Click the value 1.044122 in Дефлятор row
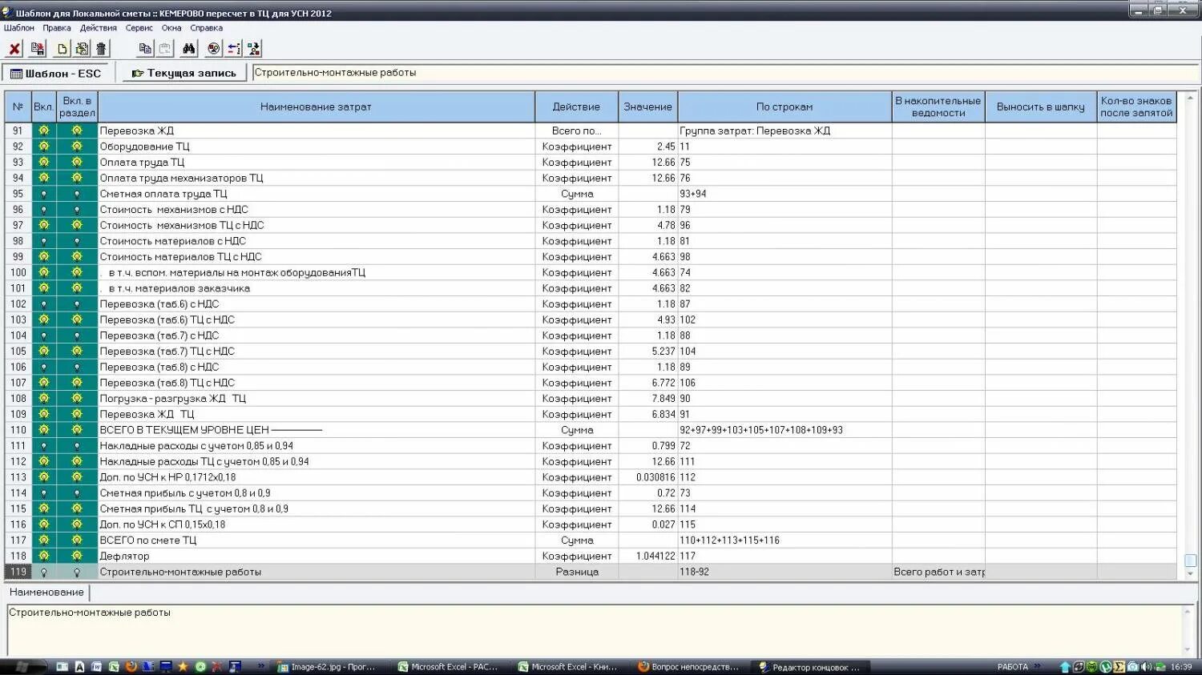Image resolution: width=1202 pixels, height=675 pixels. [647, 556]
